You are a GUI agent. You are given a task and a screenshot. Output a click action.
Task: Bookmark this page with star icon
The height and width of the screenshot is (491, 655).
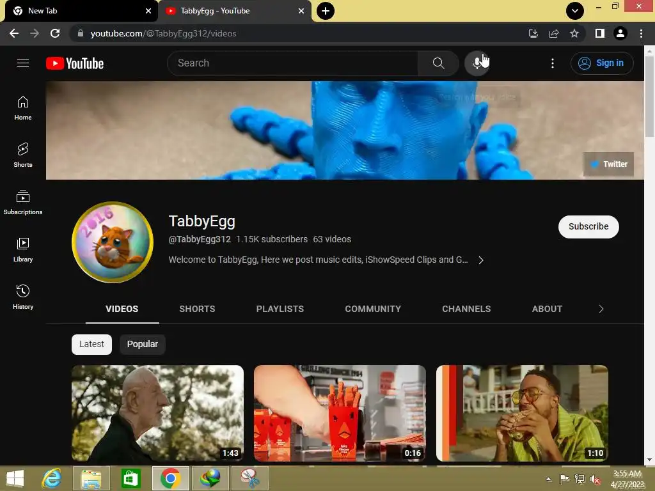coord(574,33)
